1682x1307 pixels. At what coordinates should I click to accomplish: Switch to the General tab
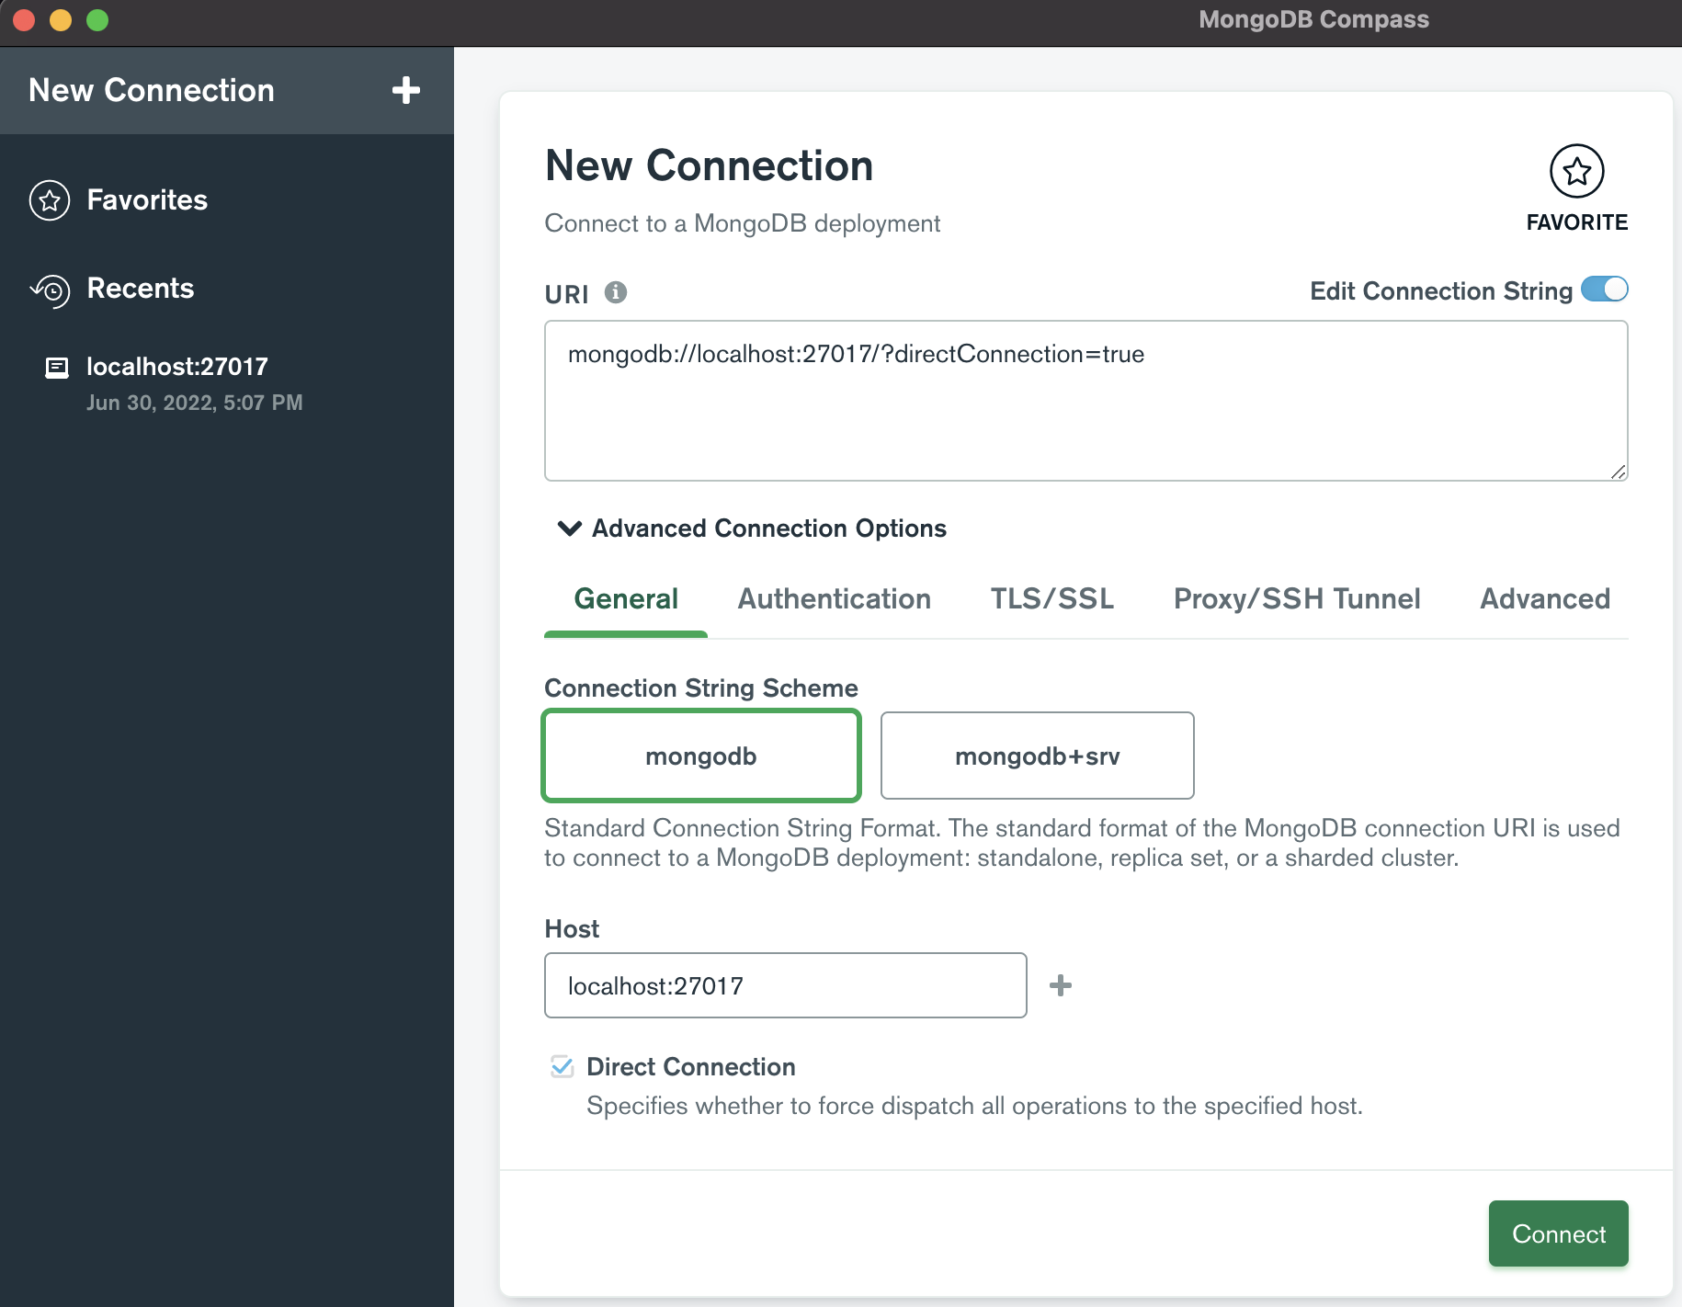coord(626,599)
